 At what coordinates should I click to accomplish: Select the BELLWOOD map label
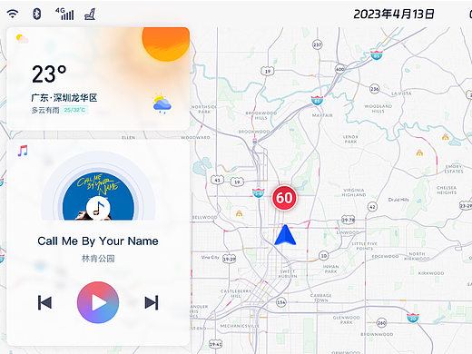(204, 217)
